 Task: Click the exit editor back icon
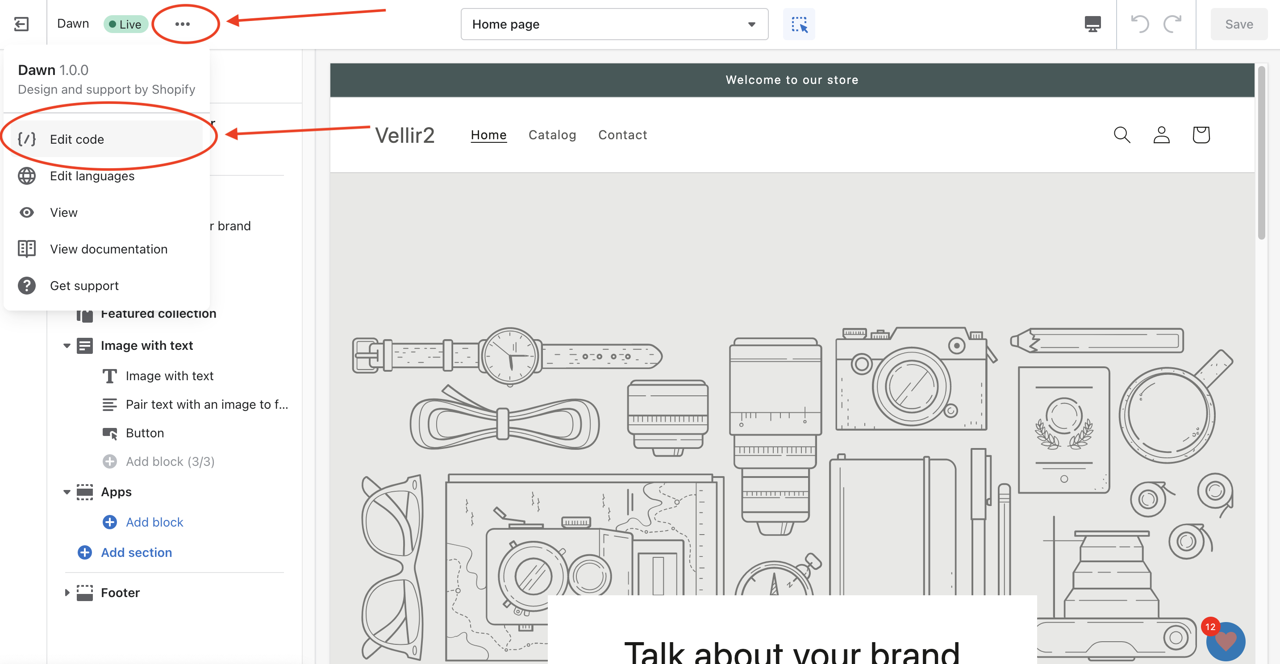click(x=21, y=24)
